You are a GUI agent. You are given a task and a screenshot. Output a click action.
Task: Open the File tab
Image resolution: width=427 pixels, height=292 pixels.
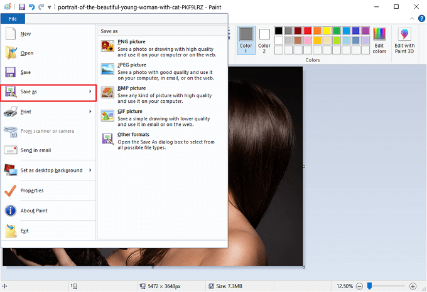click(x=13, y=19)
